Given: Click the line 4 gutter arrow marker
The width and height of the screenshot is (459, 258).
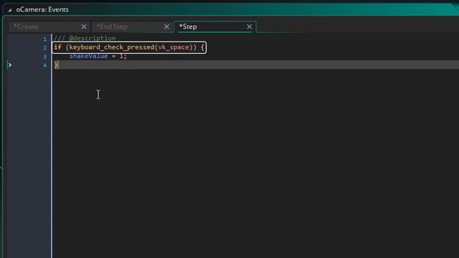Looking at the screenshot, I should pos(9,65).
